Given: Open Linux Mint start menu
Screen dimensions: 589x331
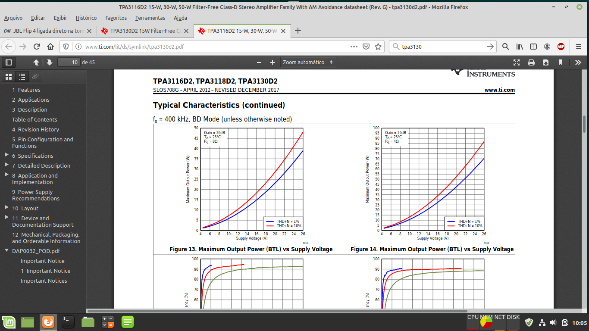Looking at the screenshot, I should 8,322.
